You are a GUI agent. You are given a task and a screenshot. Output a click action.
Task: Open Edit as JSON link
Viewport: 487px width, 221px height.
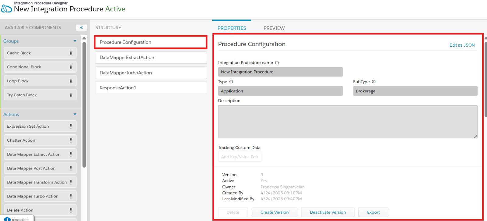[462, 45]
